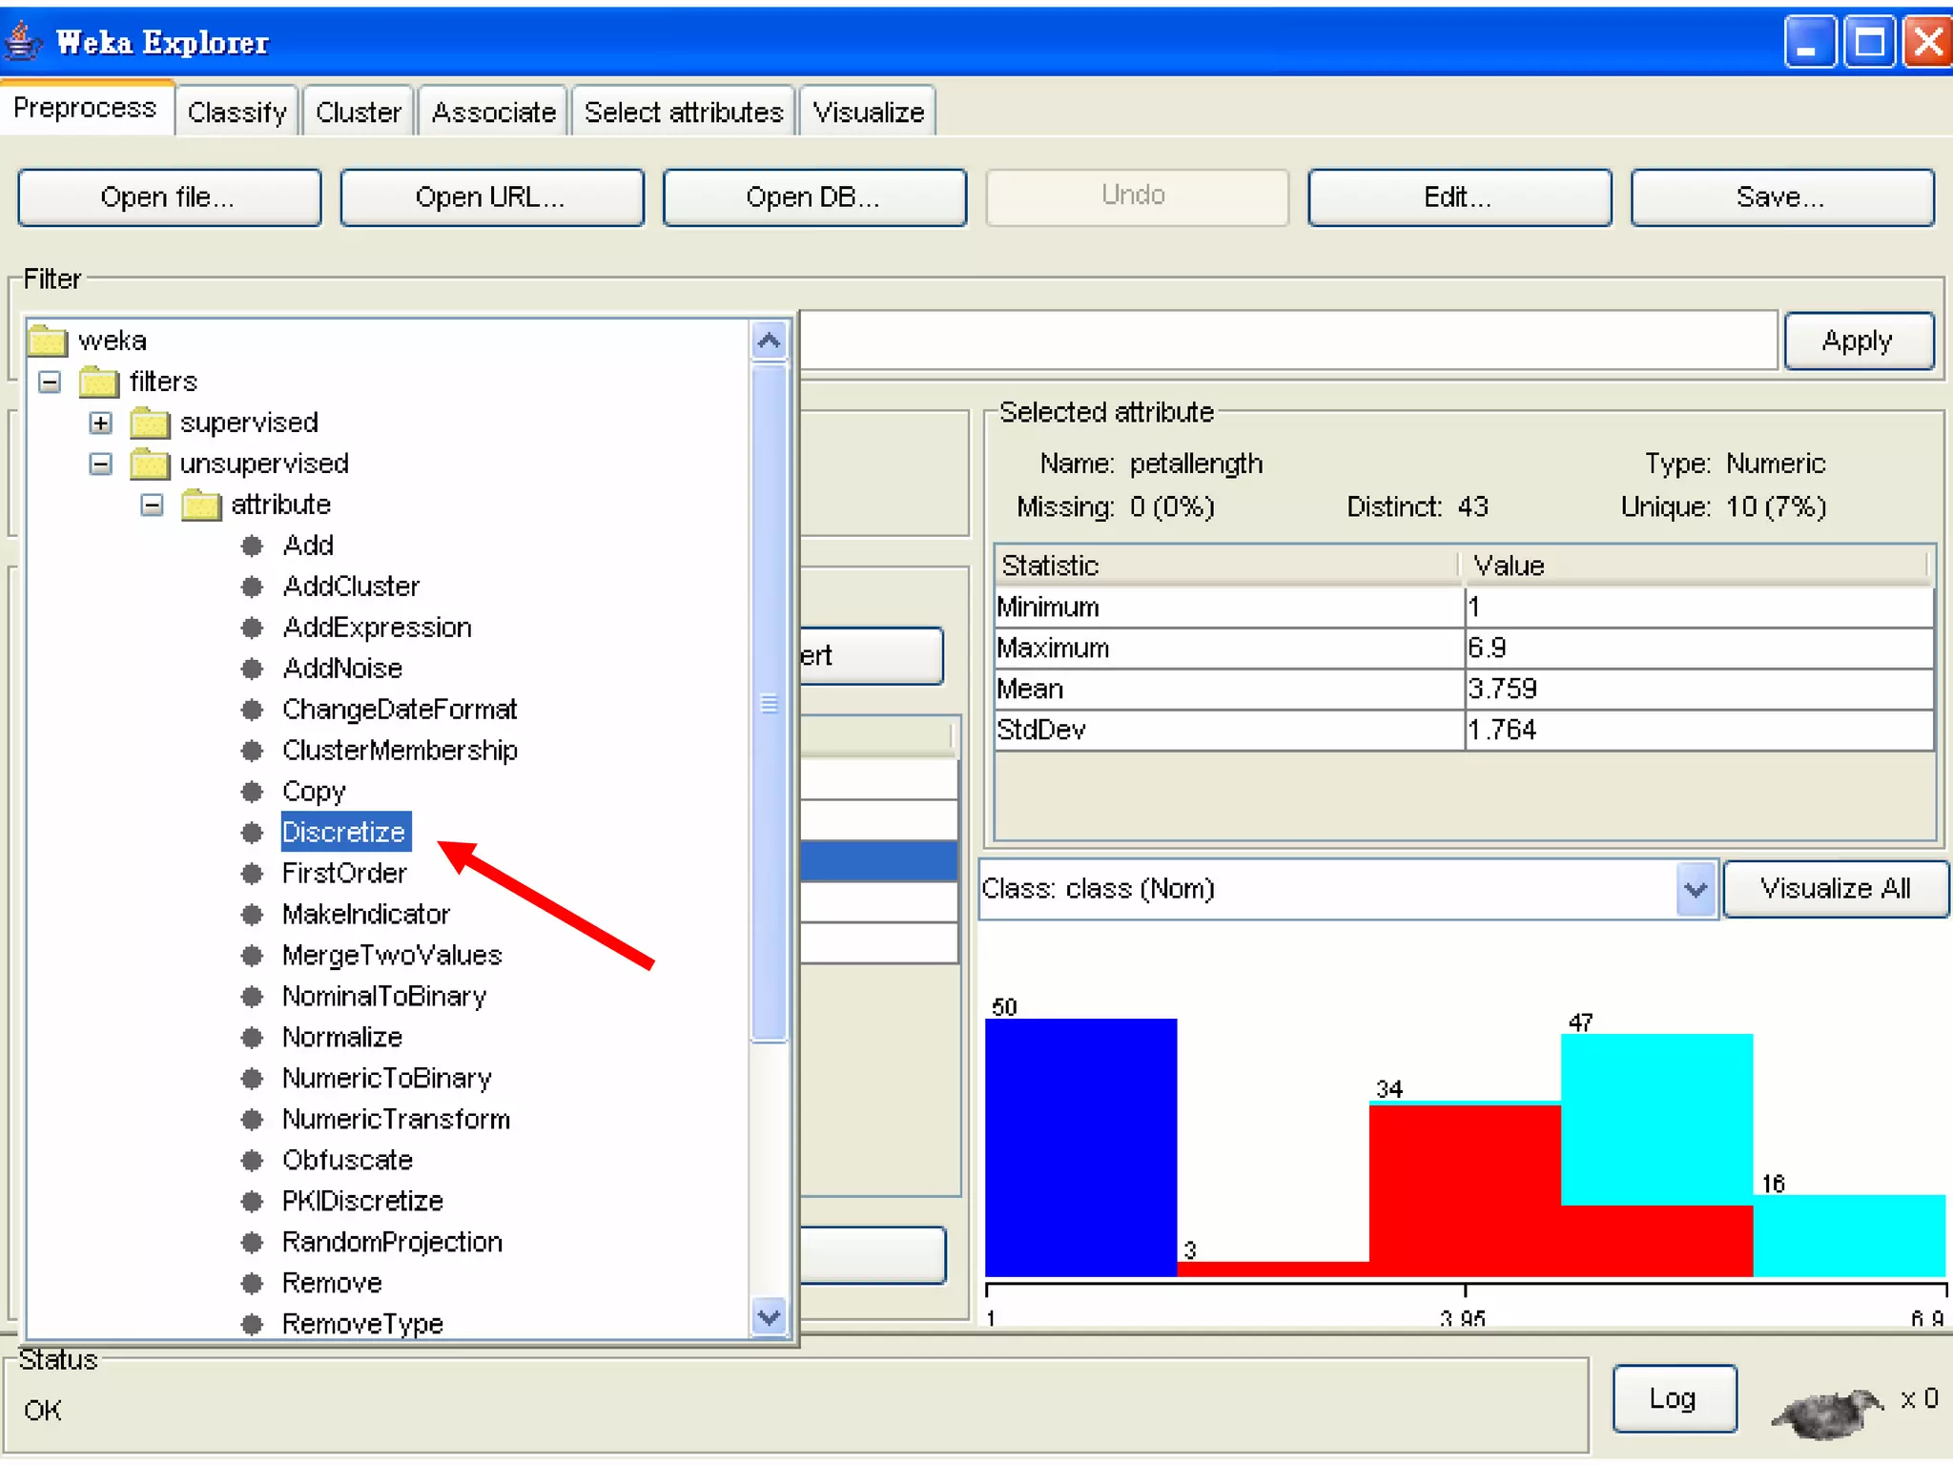Viewport: 1953px width, 1466px height.
Task: Select the Discretize filter
Action: click(x=344, y=833)
